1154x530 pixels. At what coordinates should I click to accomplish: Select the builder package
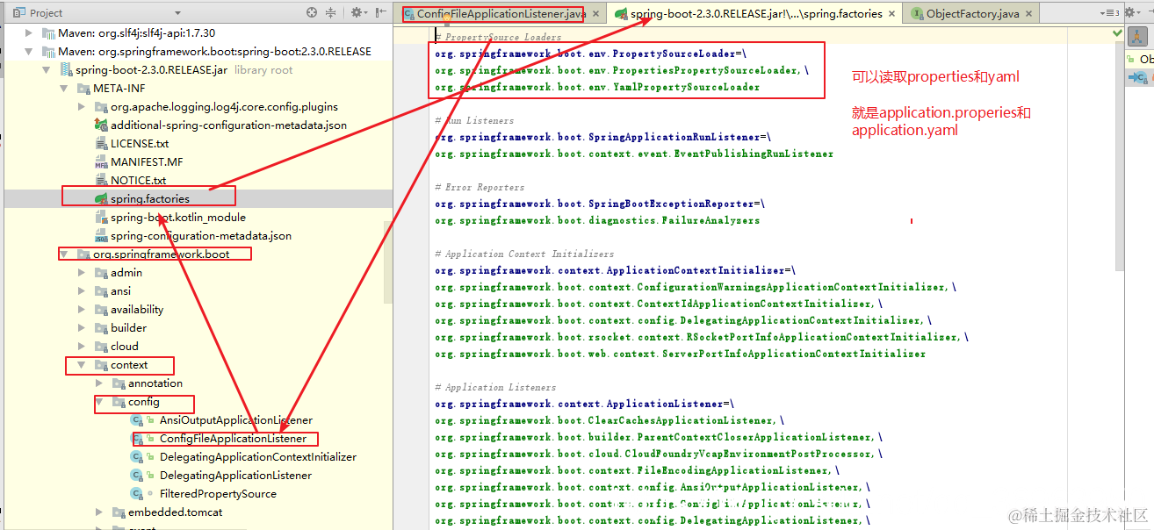128,327
